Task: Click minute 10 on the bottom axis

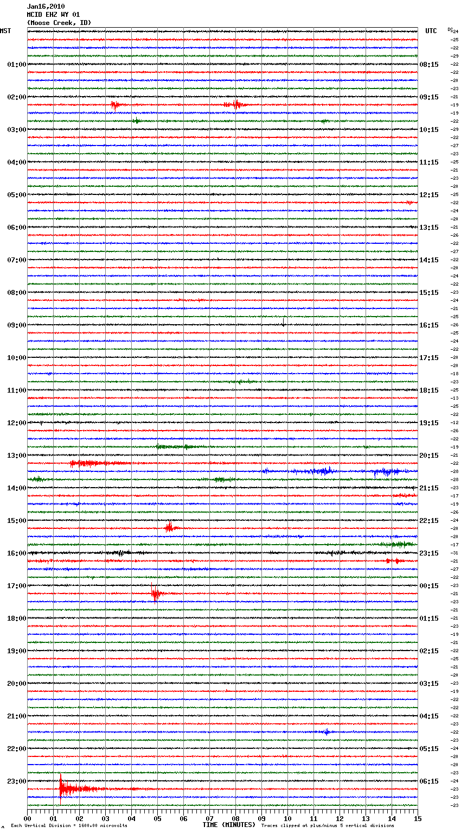Action: click(288, 818)
